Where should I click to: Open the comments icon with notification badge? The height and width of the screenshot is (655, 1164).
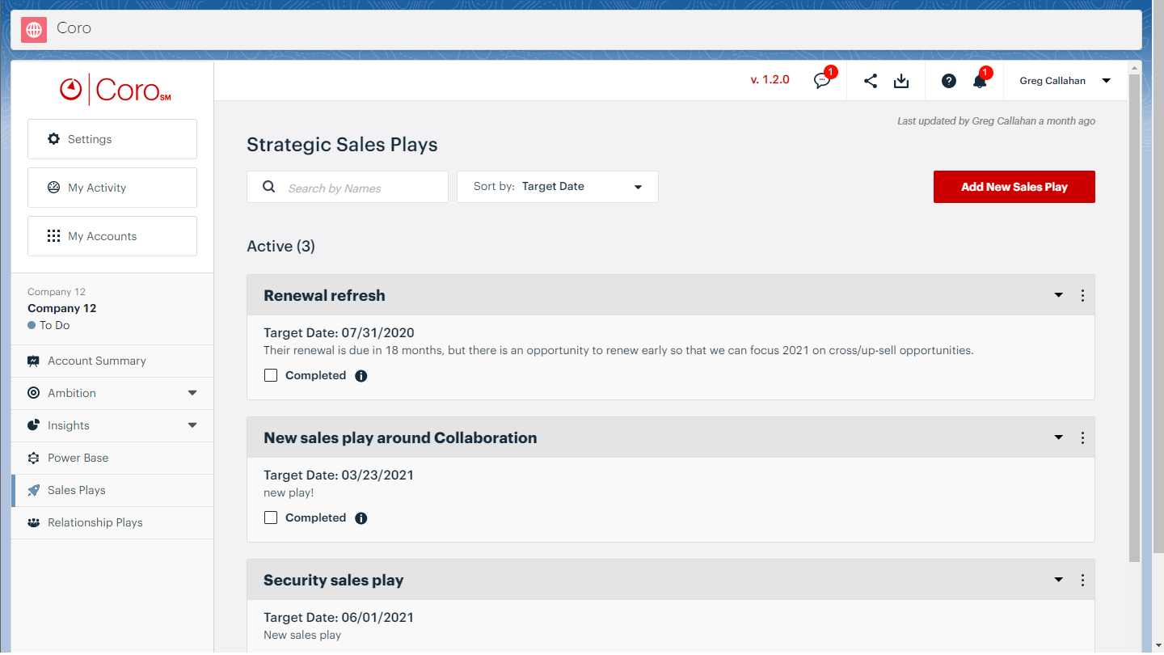[x=822, y=81]
